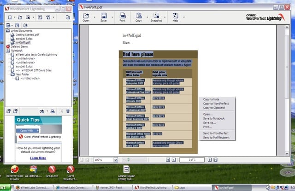295x191 pixels.
Task: Click the leftmost icon in the navigator's bottom toolbar
Action: 8,111
